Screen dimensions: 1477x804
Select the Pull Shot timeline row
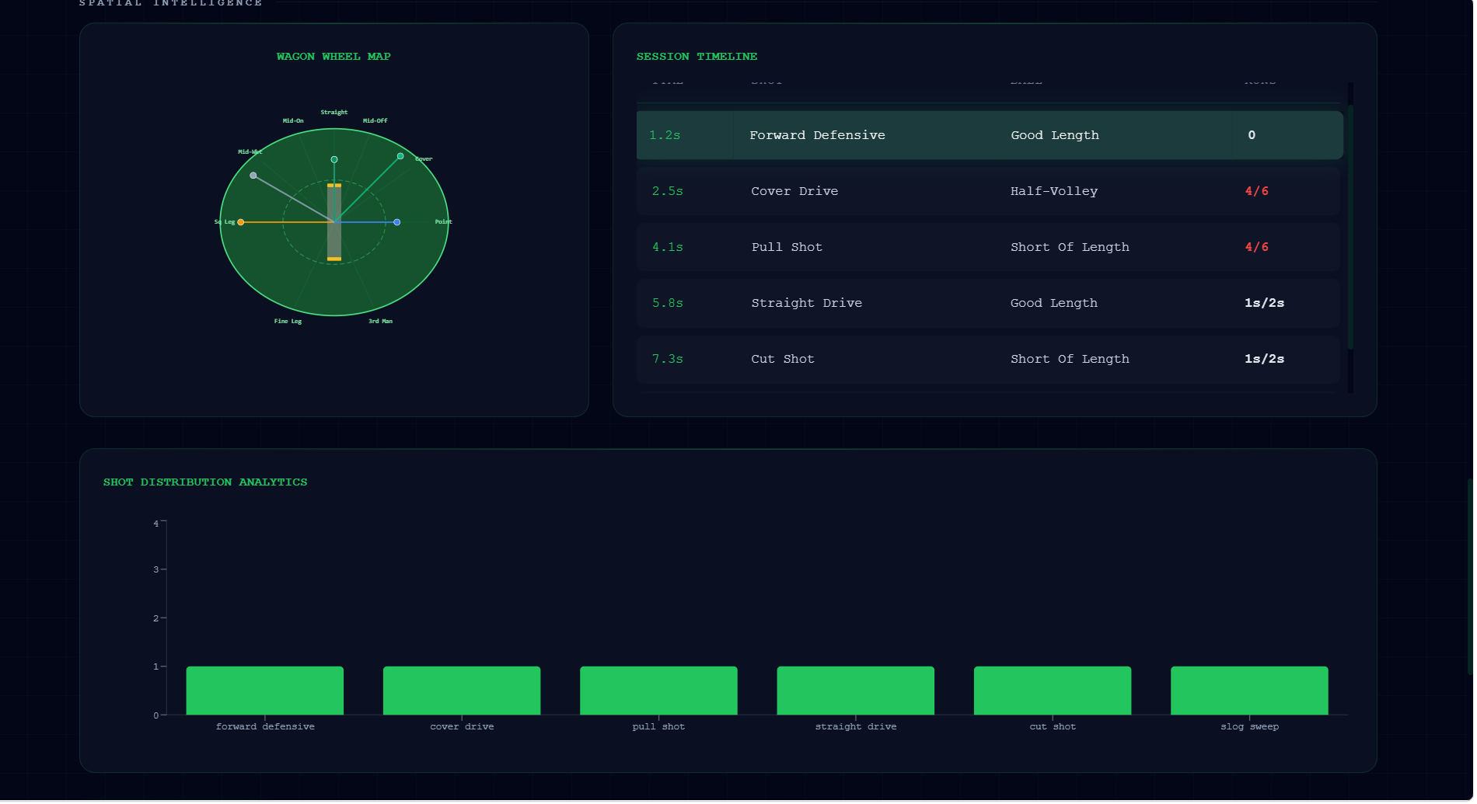pos(990,247)
